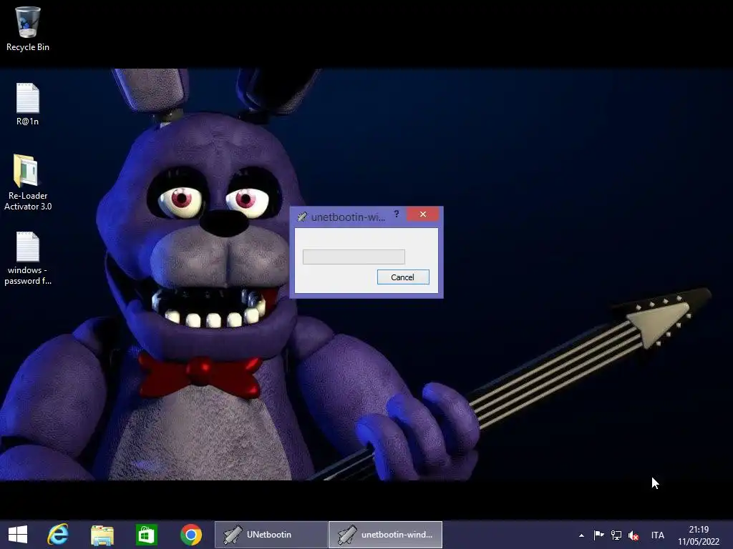
Task: Click the unetbootin-wi... dialog title text
Action: 349,217
